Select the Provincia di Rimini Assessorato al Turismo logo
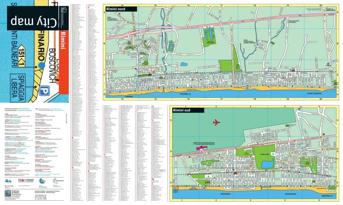 (x=8, y=193)
